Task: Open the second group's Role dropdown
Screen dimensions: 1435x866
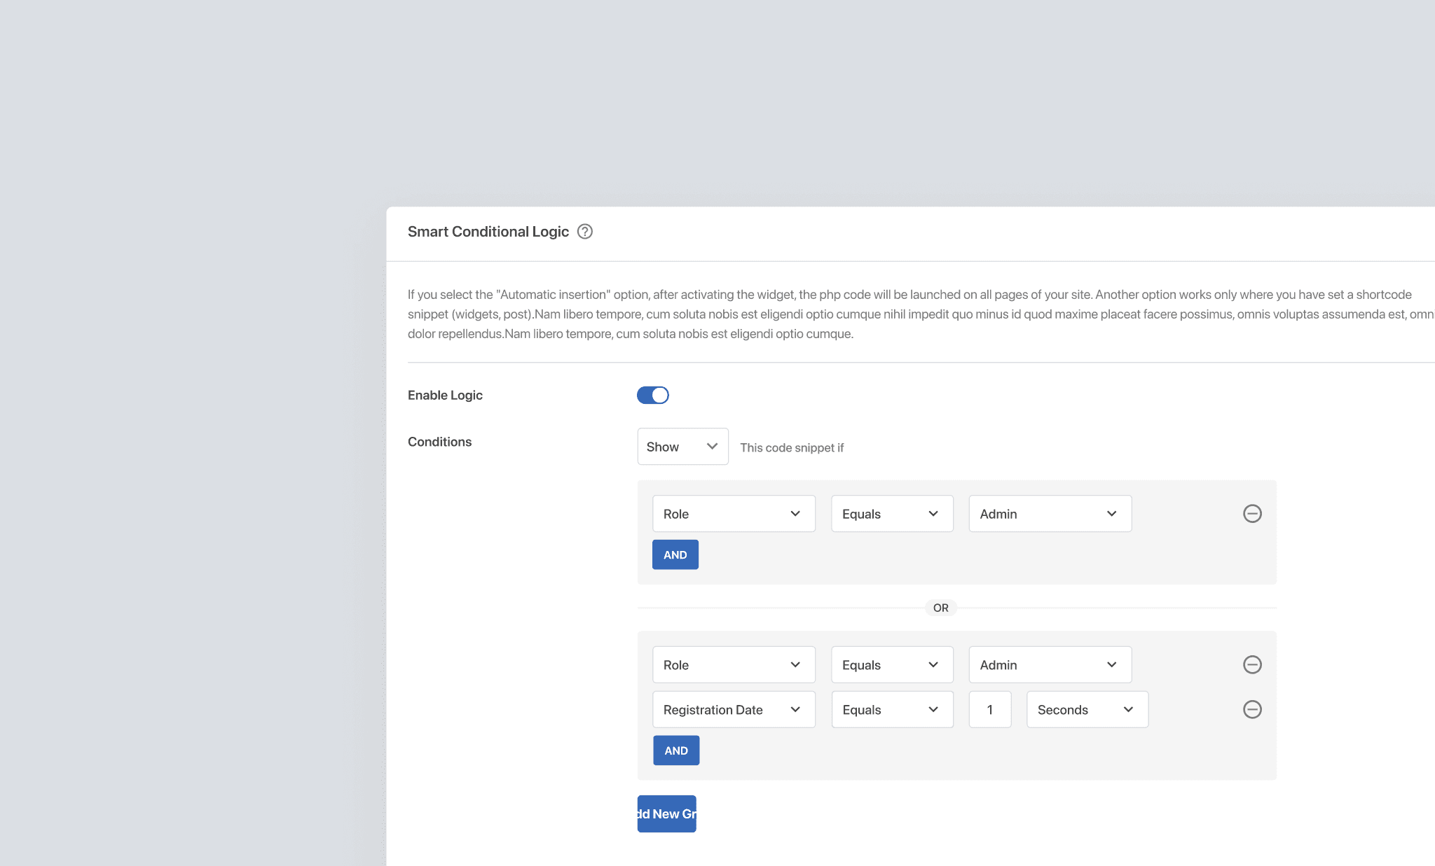Action: [x=733, y=664]
